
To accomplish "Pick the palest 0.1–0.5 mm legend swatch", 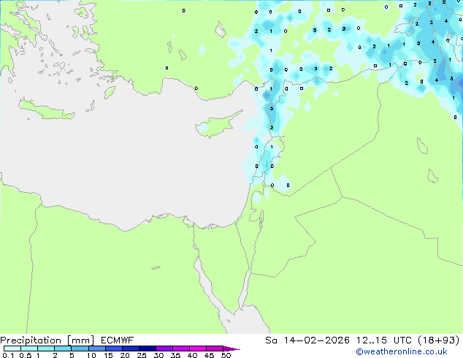I will [12, 349].
